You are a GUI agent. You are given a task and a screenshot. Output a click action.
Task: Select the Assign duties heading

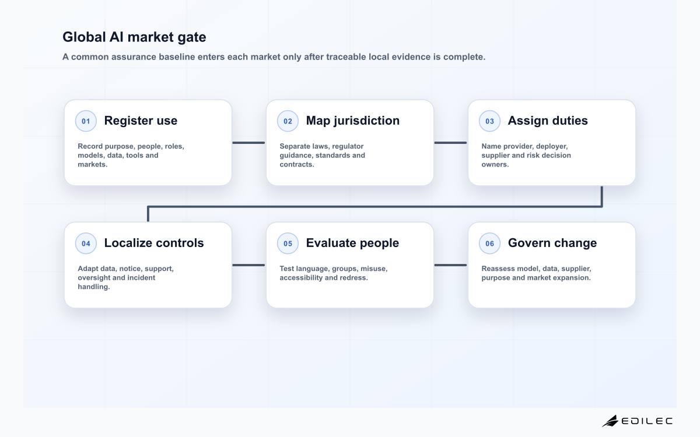click(548, 121)
